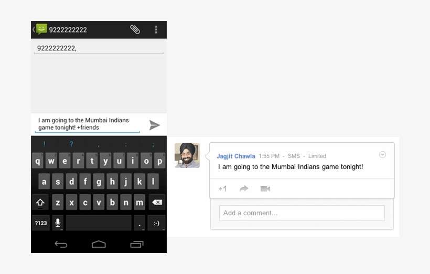Viewport: 430px width, 274px height.
Task: Click Jagjit Chawla's profile photo
Action: (187, 155)
